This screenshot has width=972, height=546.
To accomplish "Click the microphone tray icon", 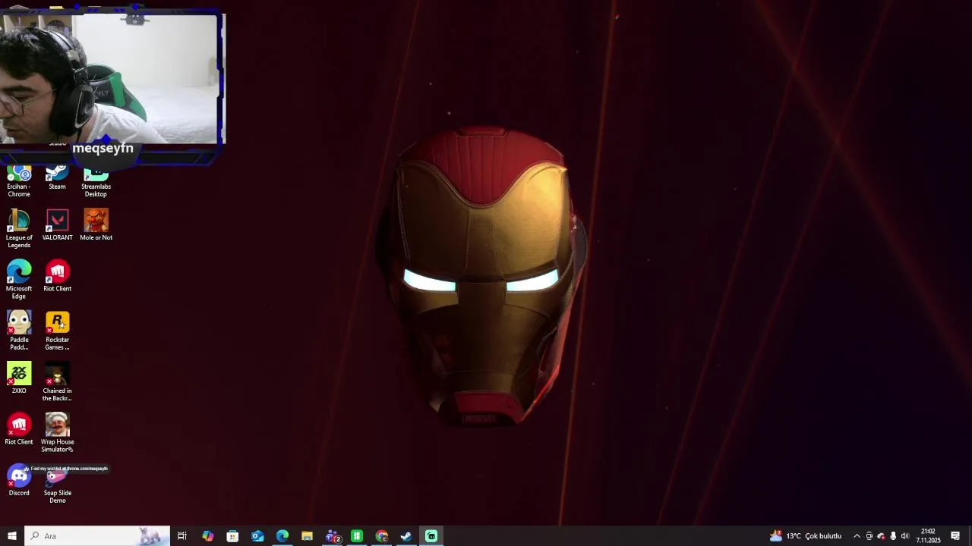I will click(893, 536).
